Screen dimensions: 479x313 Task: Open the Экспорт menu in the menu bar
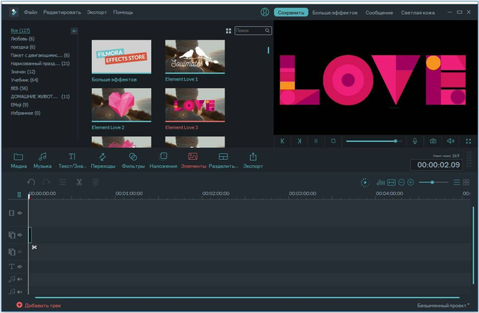tap(97, 12)
